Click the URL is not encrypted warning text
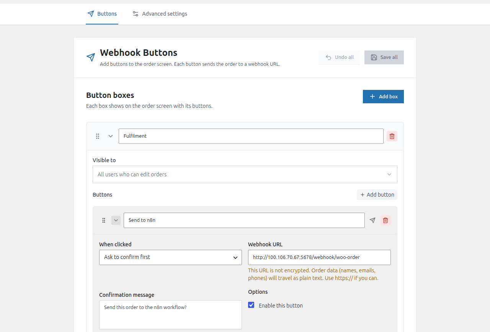Image resolution: width=490 pixels, height=332 pixels. tap(313, 274)
